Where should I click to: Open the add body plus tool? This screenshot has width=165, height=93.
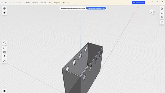coord(4,52)
